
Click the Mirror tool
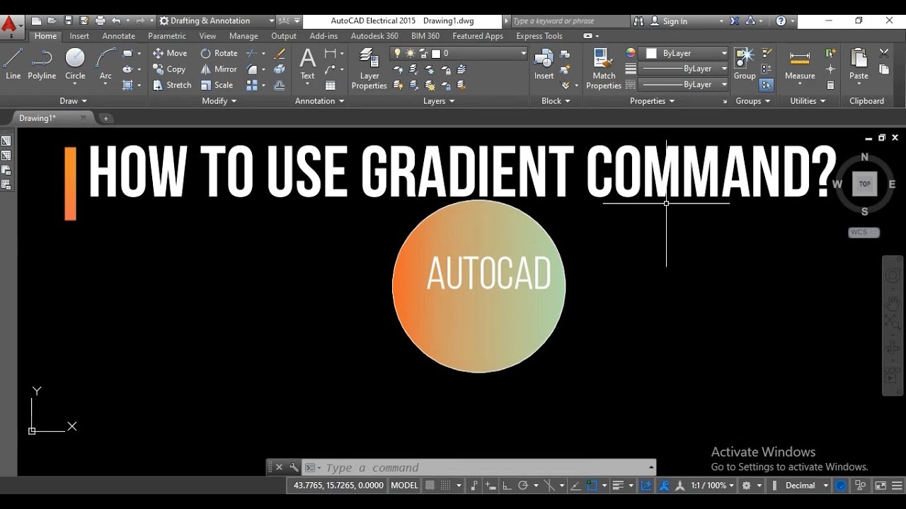pyautogui.click(x=219, y=69)
